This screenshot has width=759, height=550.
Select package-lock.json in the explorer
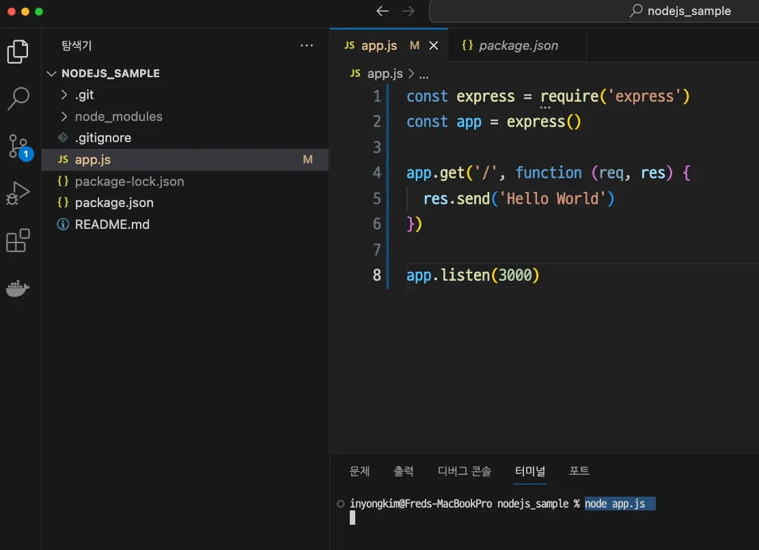[x=129, y=181]
